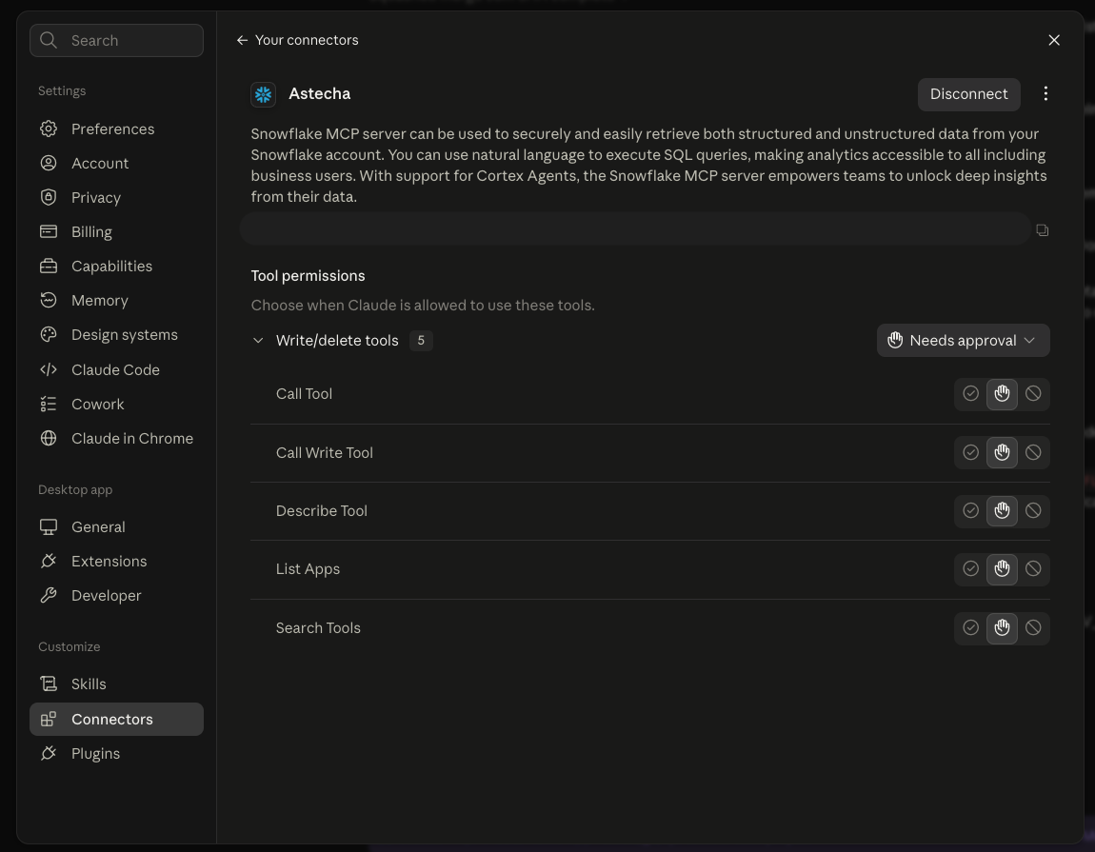
Task: Click the General monitor icon
Action: point(49,526)
